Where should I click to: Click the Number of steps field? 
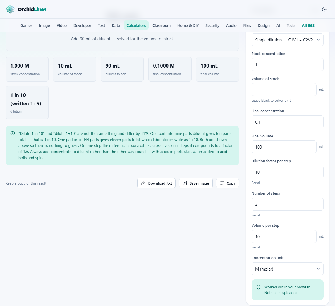coord(287,204)
